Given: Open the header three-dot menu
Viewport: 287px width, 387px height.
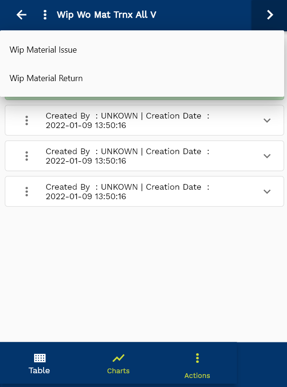Looking at the screenshot, I should click(x=45, y=15).
